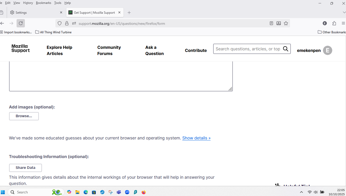This screenshot has height=196, width=346.
Task: Open the Contribute navigation item
Action: (x=196, y=50)
